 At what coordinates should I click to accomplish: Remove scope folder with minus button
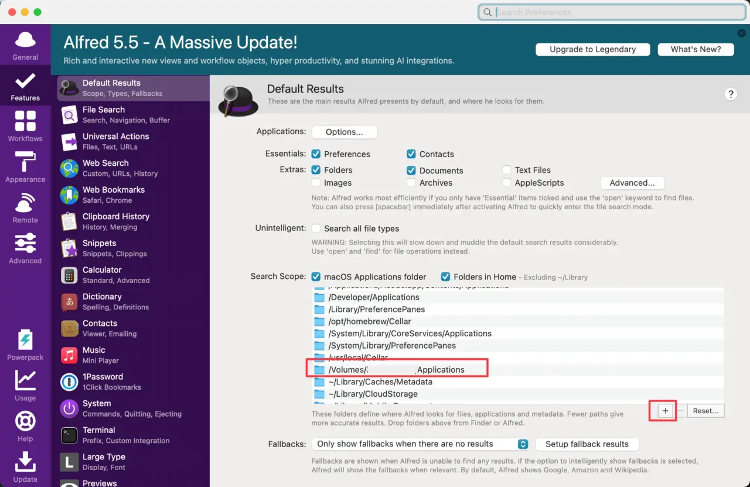pyautogui.click(x=680, y=411)
